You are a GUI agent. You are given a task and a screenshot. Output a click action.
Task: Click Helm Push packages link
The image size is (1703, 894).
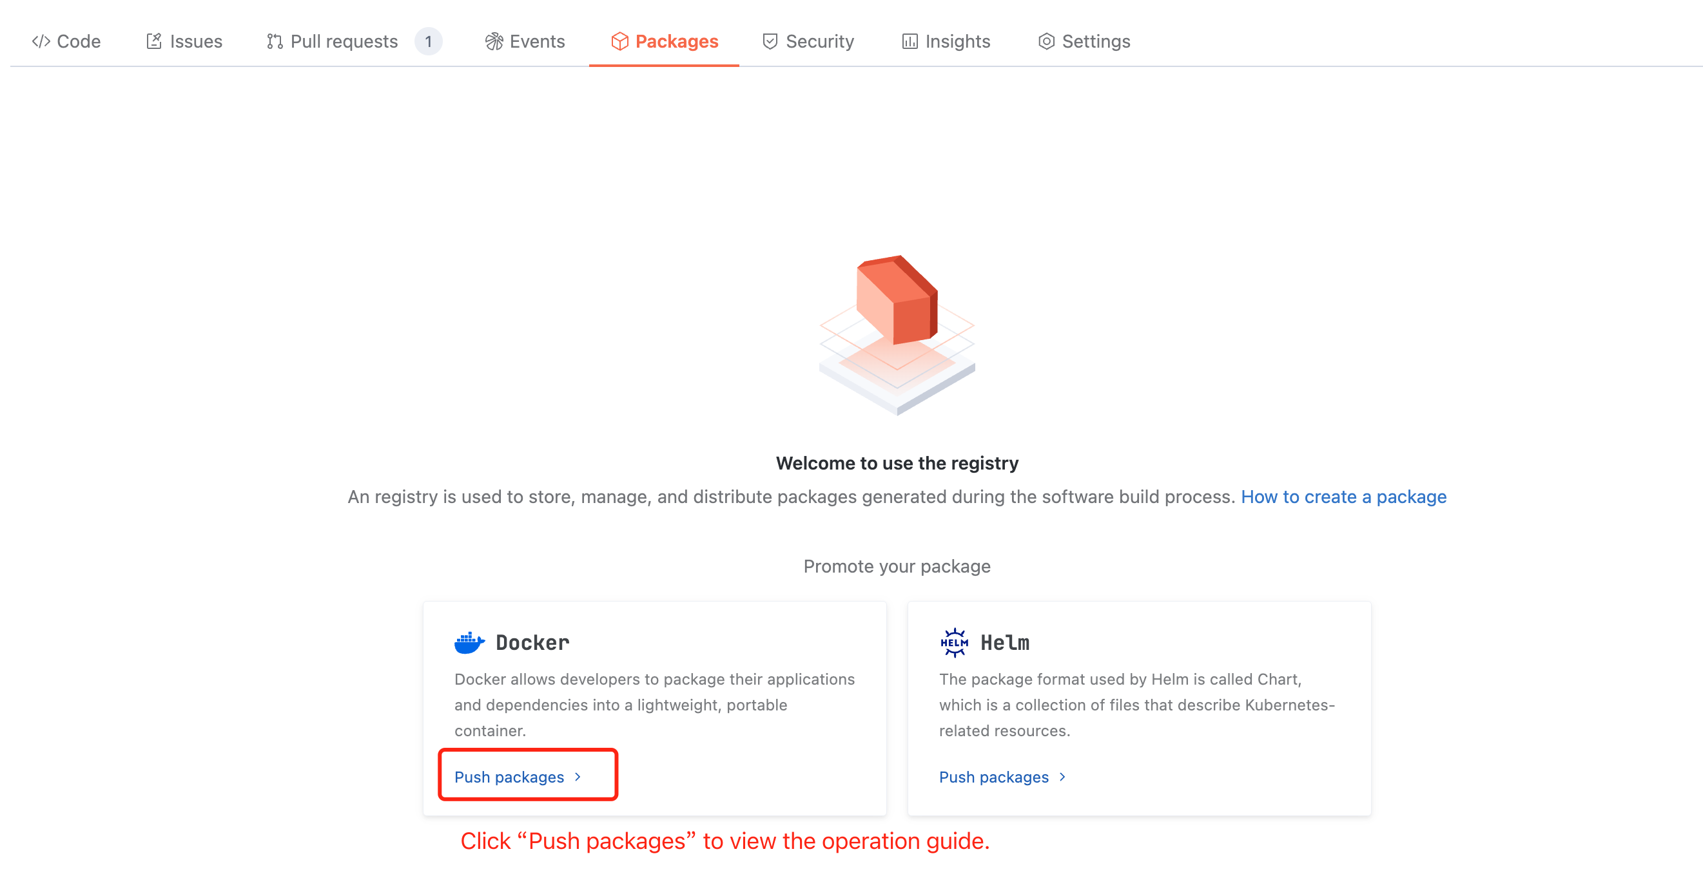[994, 777]
